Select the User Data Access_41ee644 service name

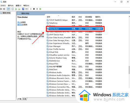click(60, 38)
